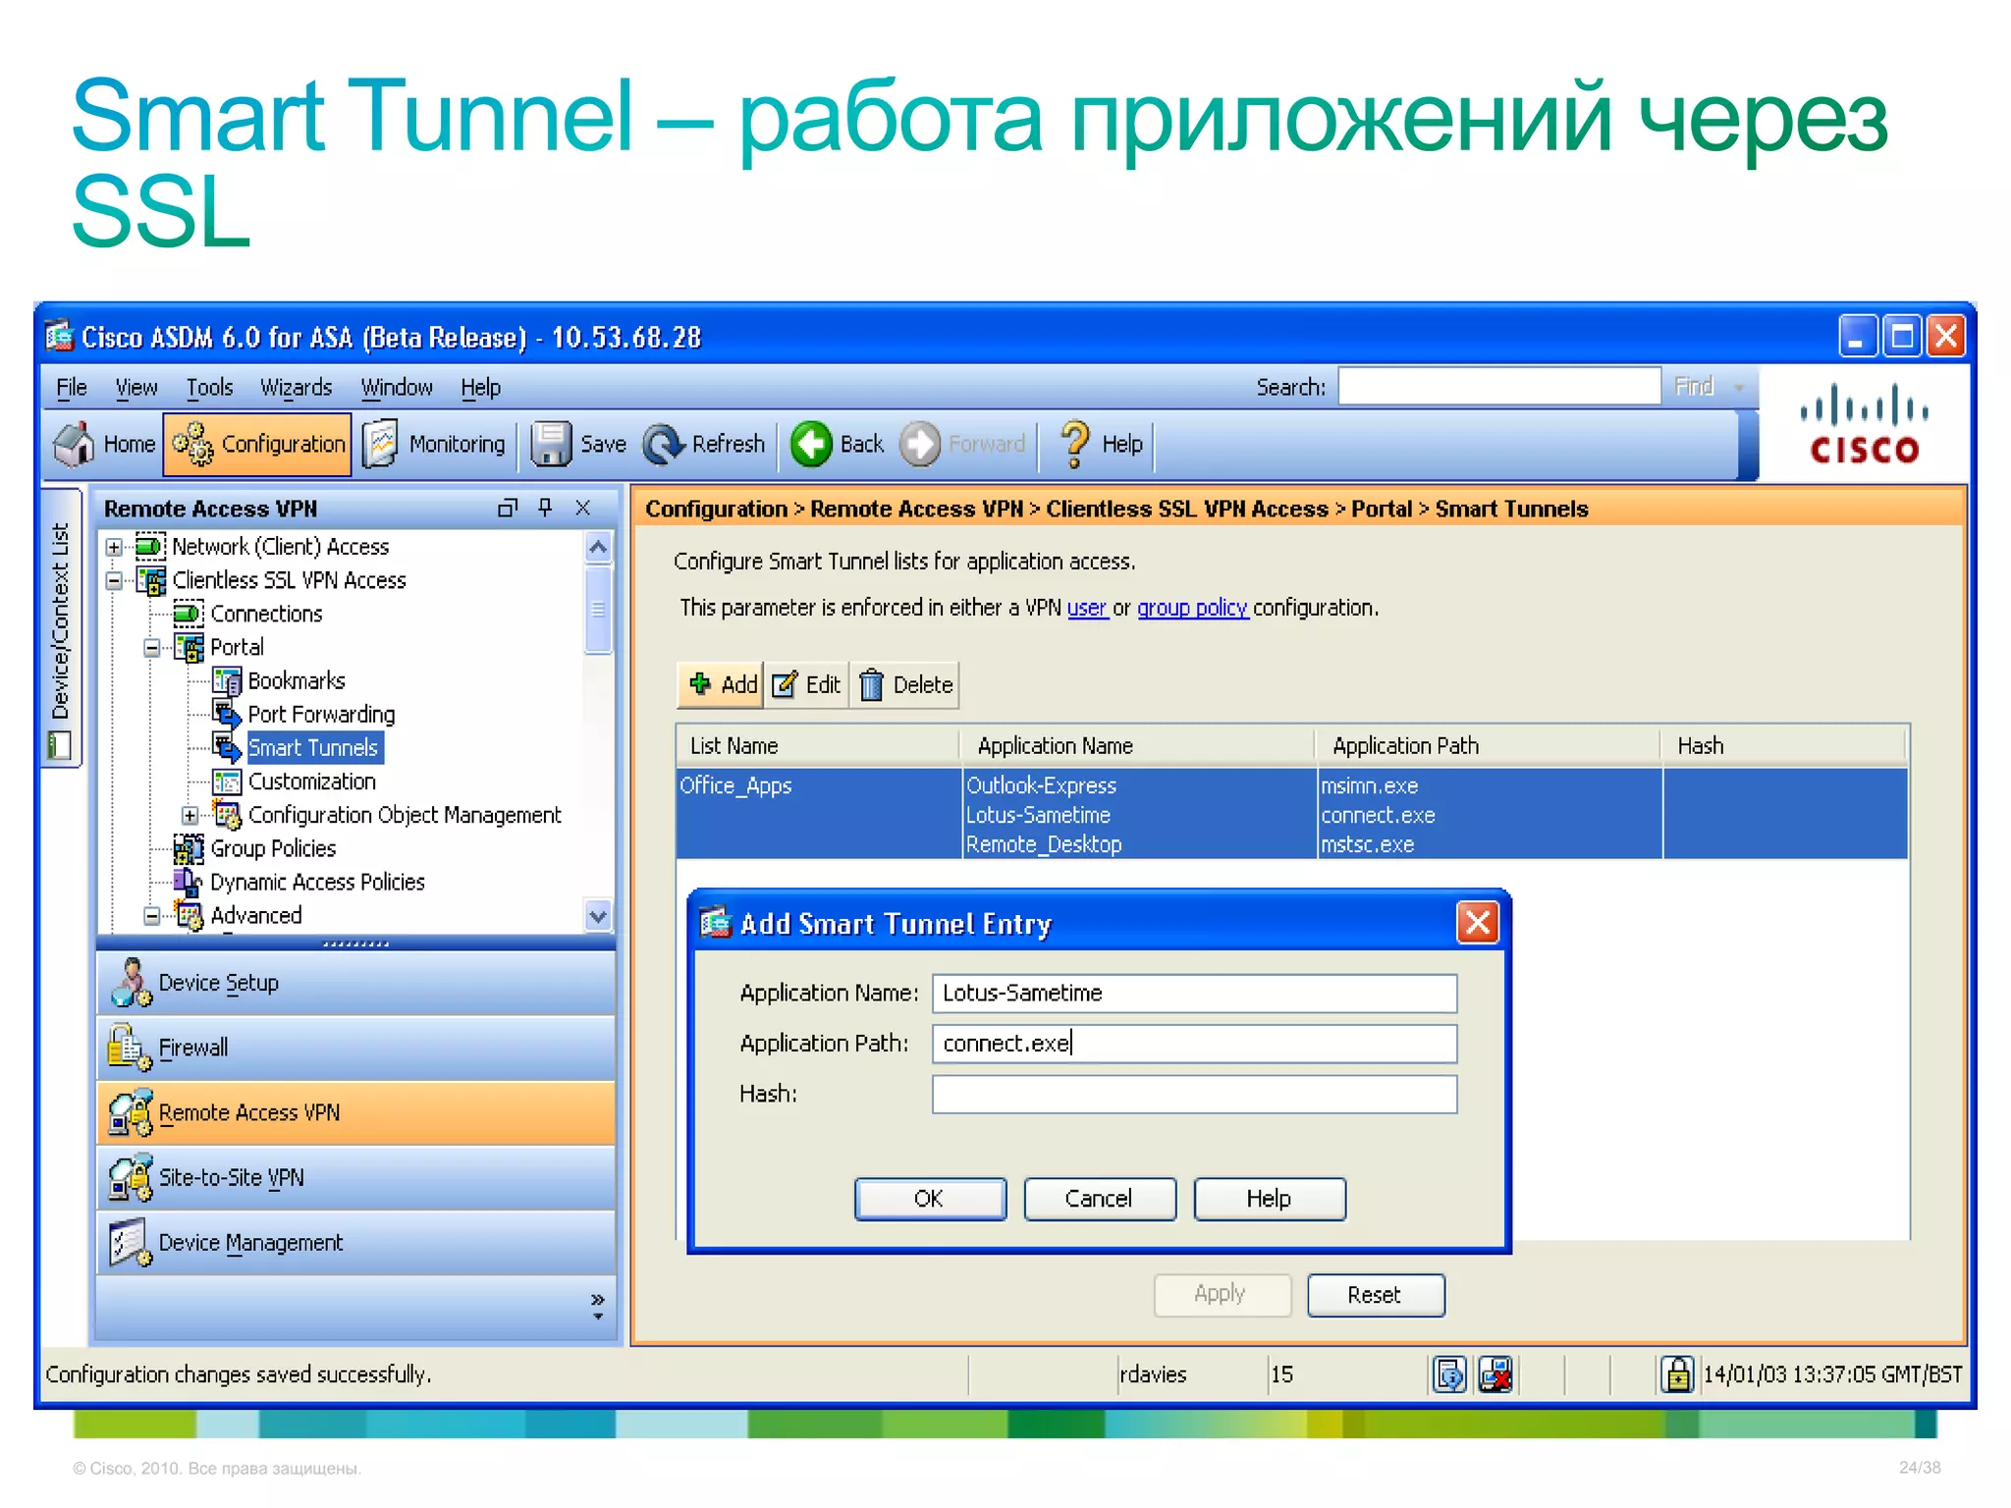Expand navigation options chevron below Device Management
The height and width of the screenshot is (1508, 2011).
(x=597, y=1306)
